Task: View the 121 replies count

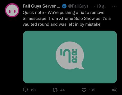Action: coord(33,90)
